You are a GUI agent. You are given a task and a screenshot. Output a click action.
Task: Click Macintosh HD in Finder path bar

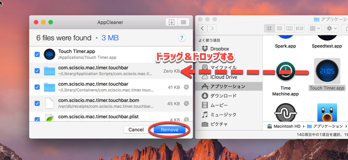284,126
